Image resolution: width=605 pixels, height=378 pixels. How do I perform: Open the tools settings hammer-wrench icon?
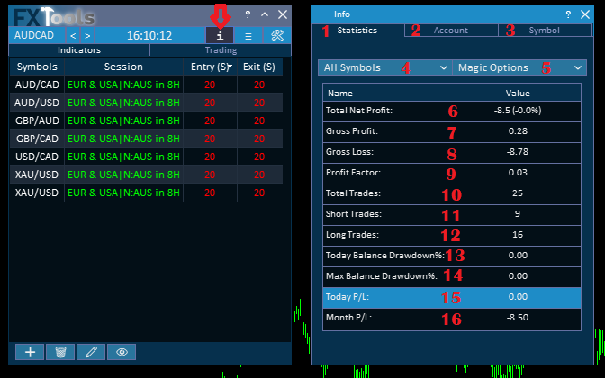(x=277, y=36)
